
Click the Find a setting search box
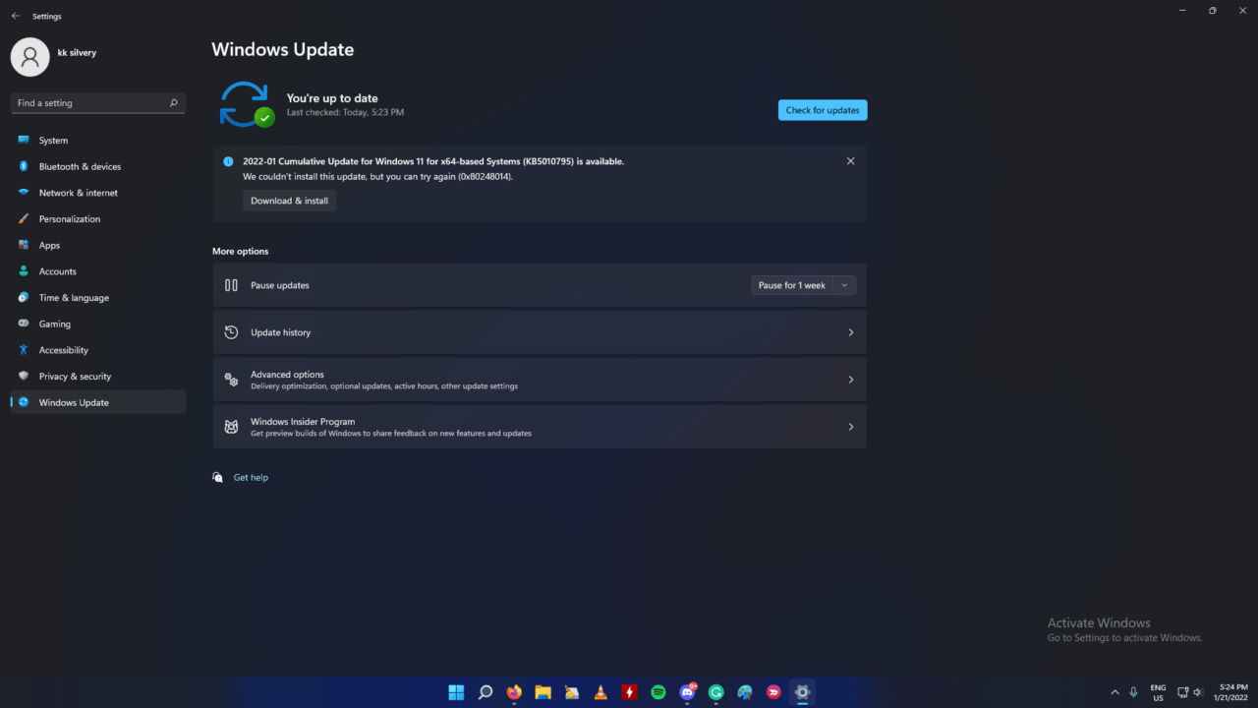tap(98, 102)
